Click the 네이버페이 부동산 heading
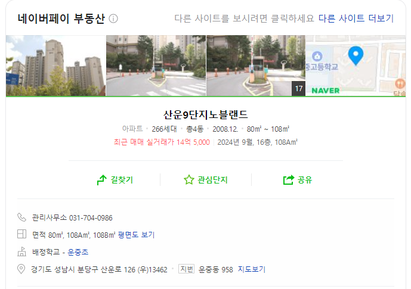411x289 pixels. coord(61,18)
